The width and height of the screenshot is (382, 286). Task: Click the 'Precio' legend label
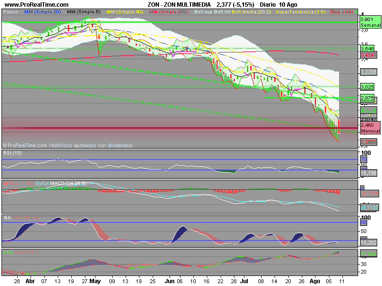pyautogui.click(x=11, y=11)
